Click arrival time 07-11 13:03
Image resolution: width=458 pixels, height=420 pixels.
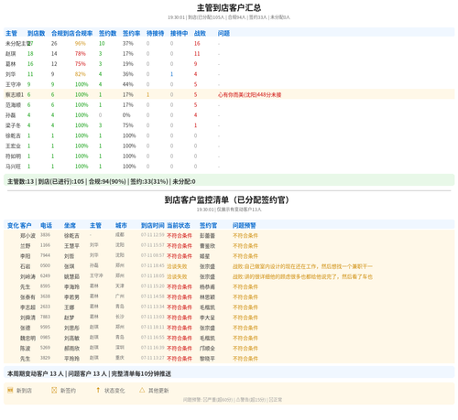point(153,317)
